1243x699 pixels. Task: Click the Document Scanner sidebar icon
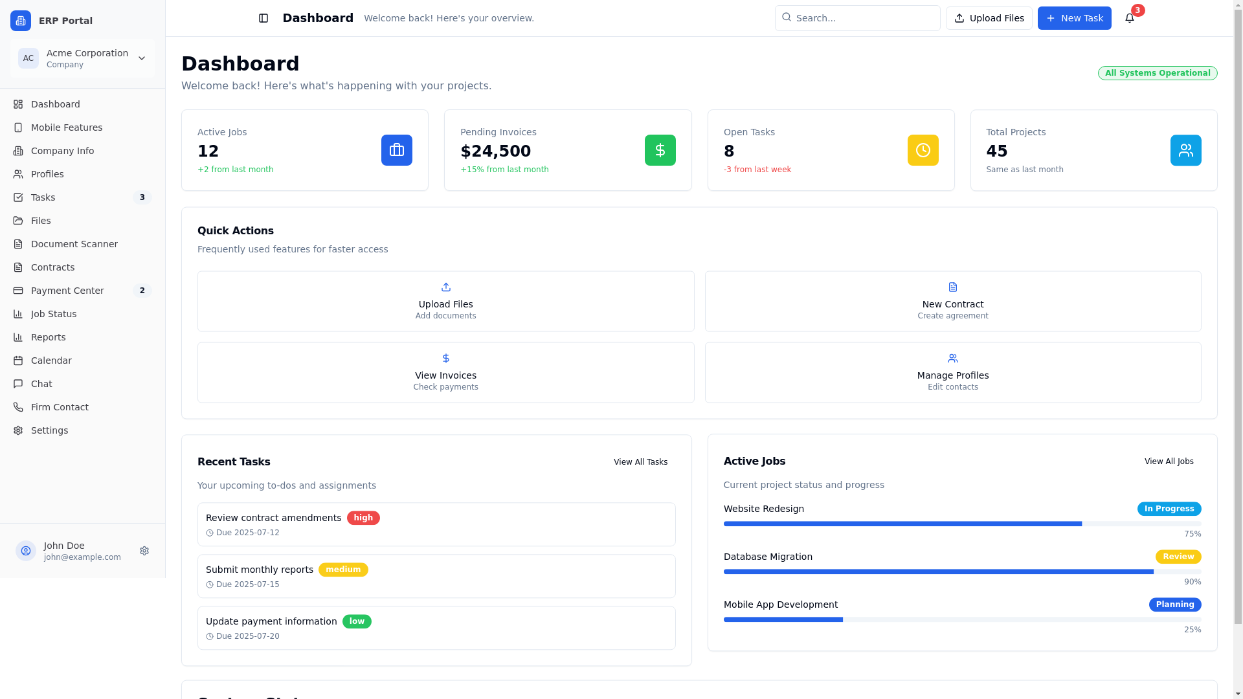[18, 244]
